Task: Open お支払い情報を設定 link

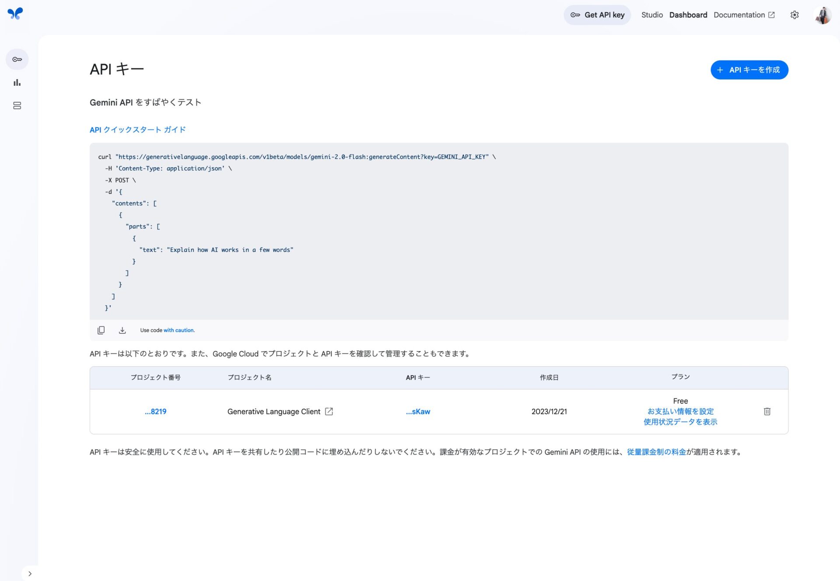Action: 680,412
